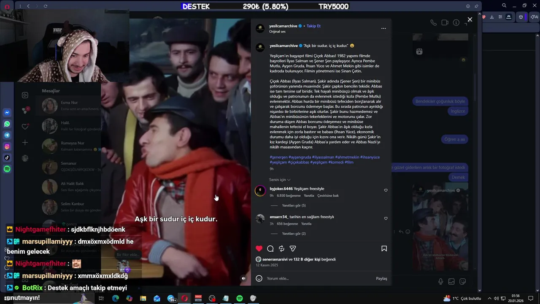
Task: Open the post's three-dot options menu
Action: [383, 29]
